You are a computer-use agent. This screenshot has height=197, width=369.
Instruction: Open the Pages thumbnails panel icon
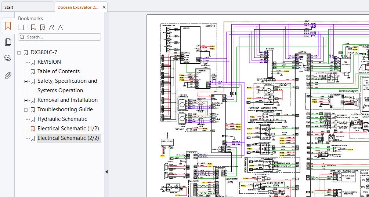[8, 42]
